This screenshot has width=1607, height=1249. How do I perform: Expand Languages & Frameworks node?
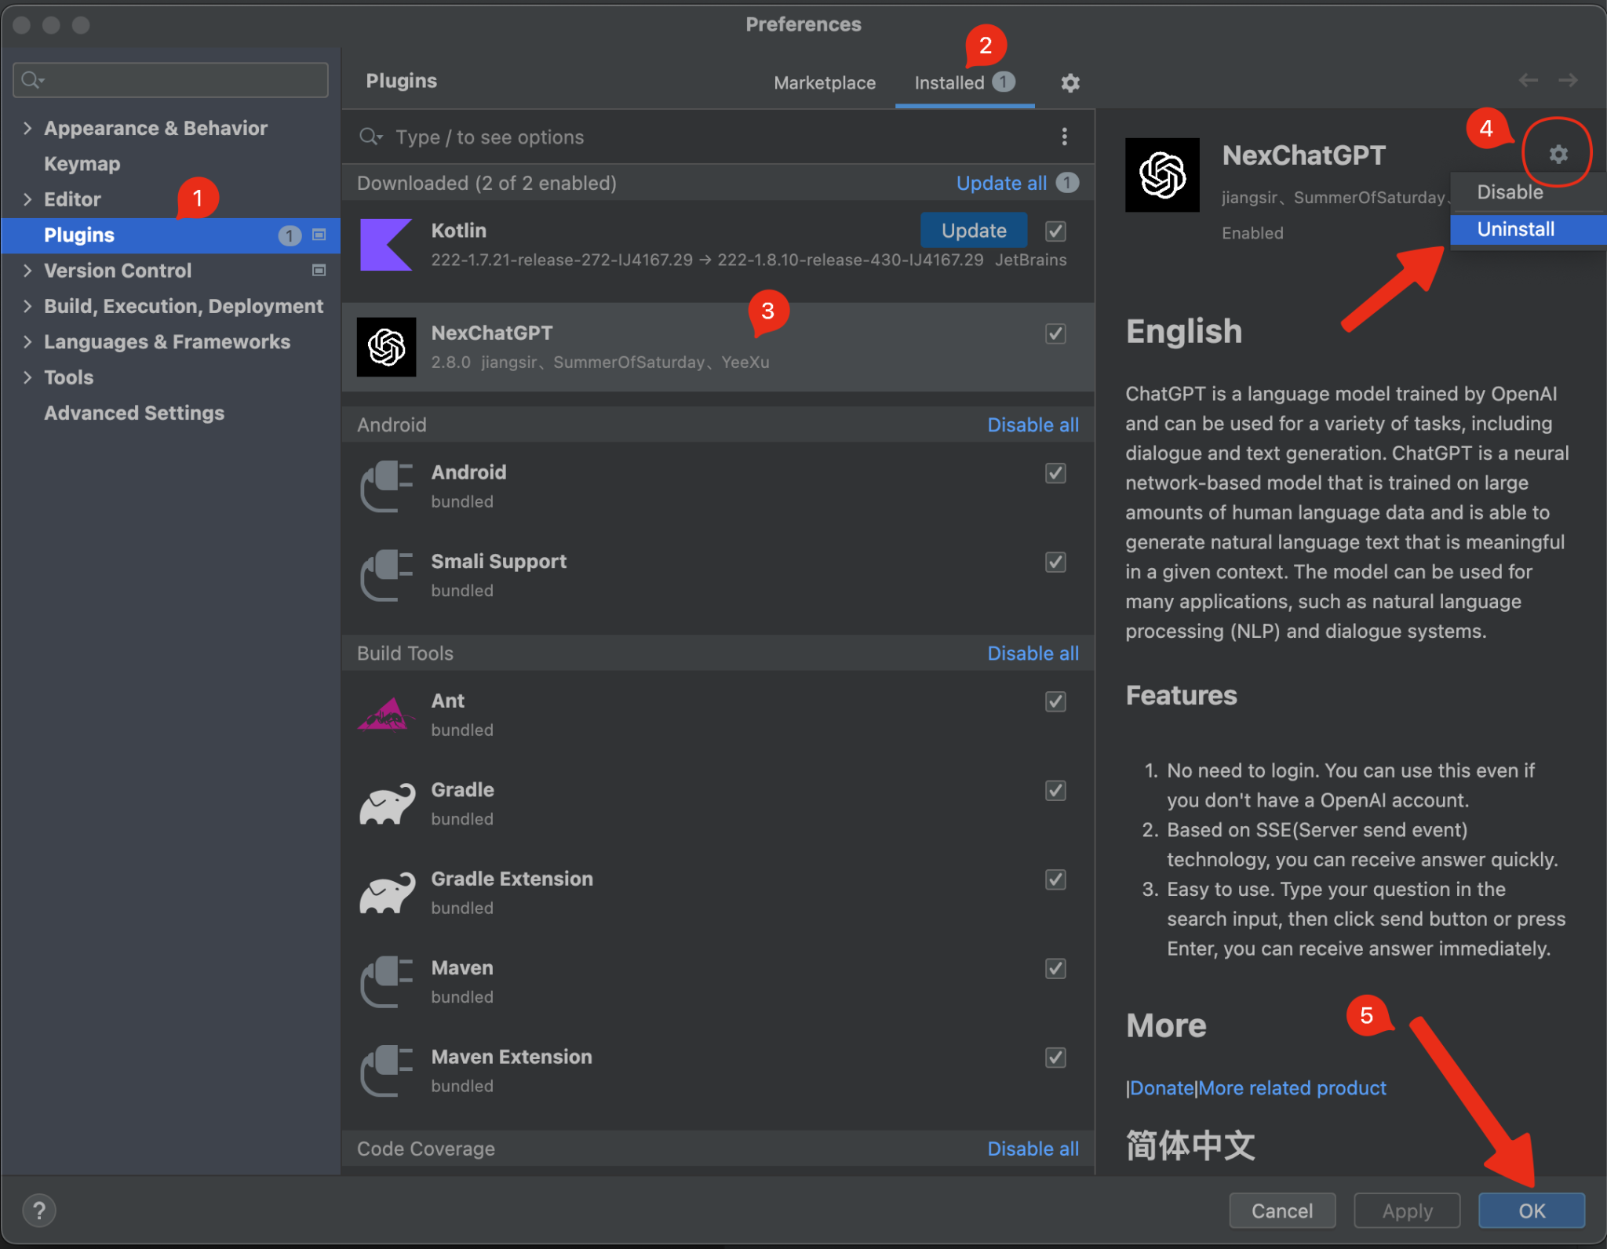(x=27, y=341)
